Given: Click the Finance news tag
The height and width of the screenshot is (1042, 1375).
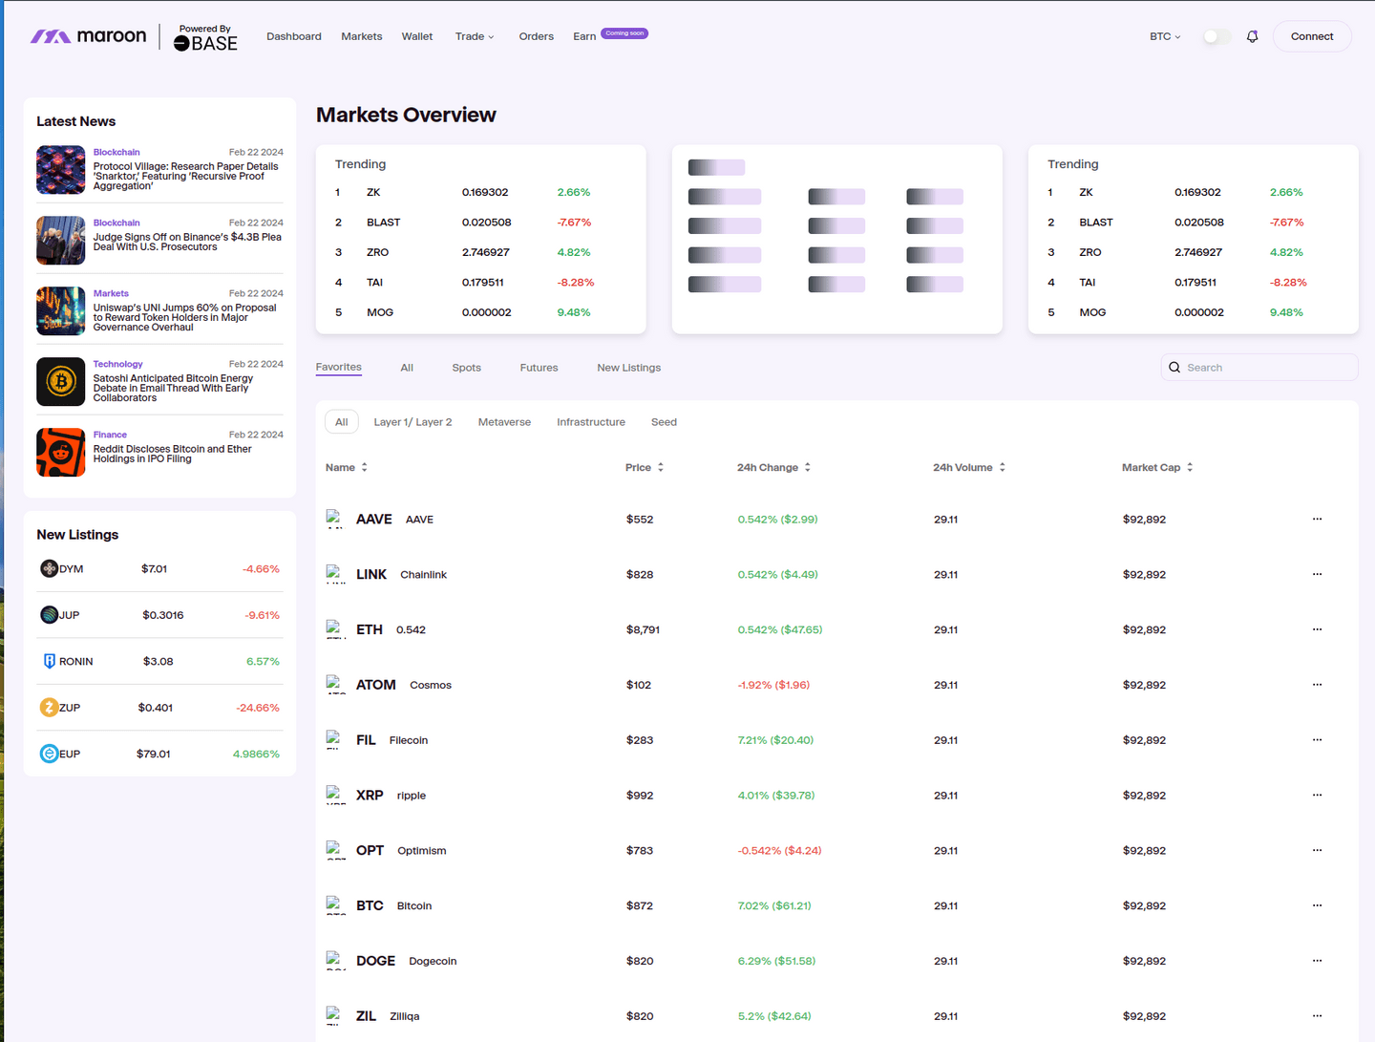Looking at the screenshot, I should (x=110, y=435).
